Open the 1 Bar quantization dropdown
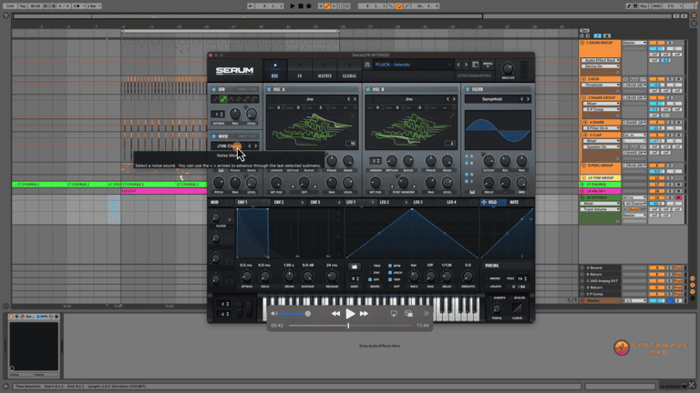The height and width of the screenshot is (393, 700). click(94, 6)
